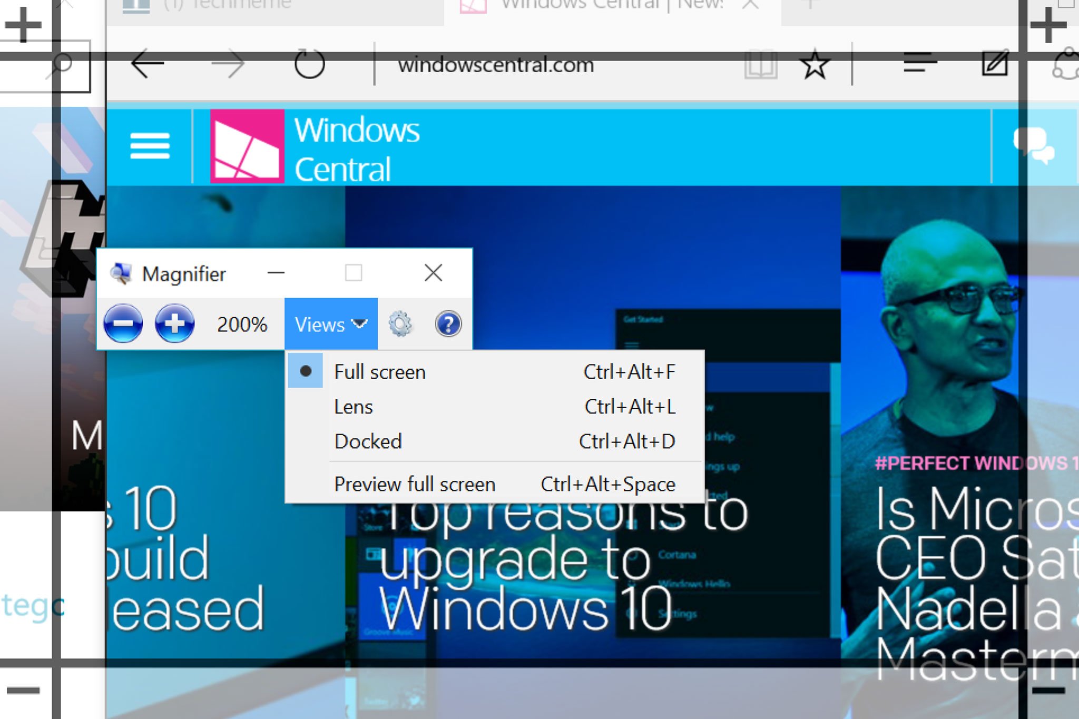The height and width of the screenshot is (719, 1079).
Task: Open a new Edge tab with plus
Action: (x=811, y=4)
